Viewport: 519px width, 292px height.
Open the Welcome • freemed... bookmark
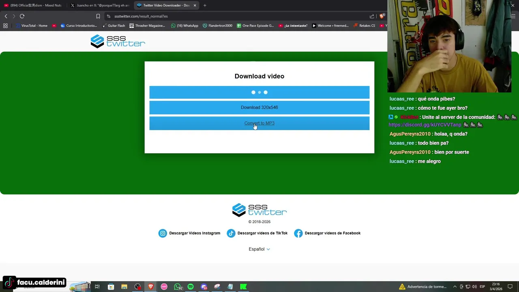pyautogui.click(x=330, y=26)
